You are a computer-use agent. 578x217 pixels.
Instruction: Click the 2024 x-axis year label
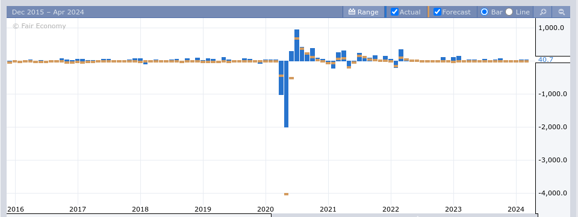[516, 209]
